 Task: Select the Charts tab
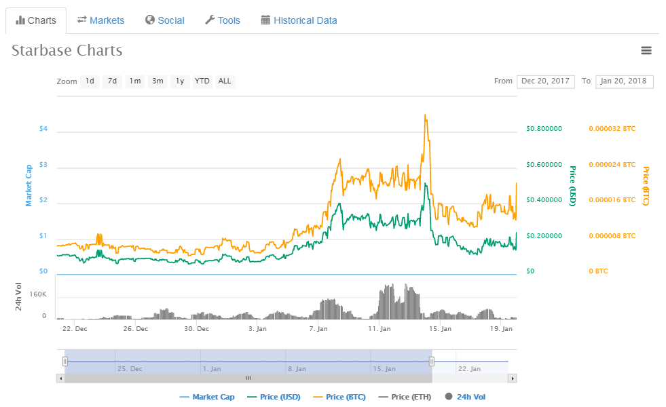pos(36,20)
